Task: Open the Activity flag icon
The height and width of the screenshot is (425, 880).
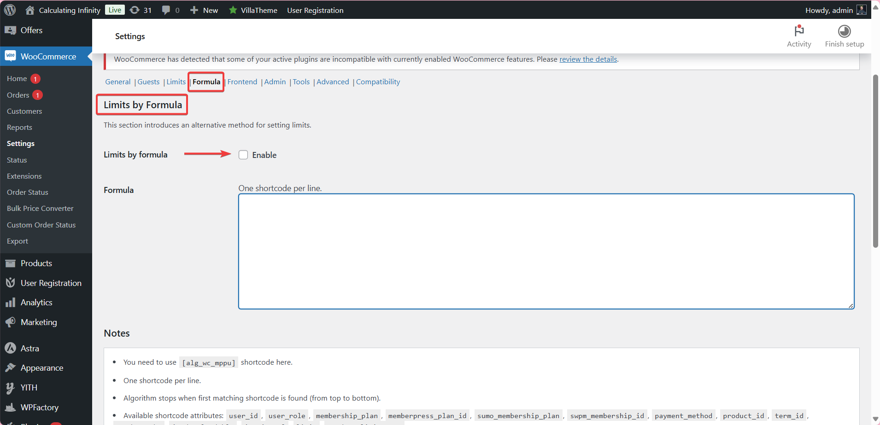Action: [799, 30]
